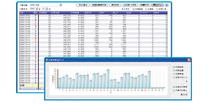Click the ¥1,947 unit price cell
This screenshot has height=105, width=208.
pos(77,31)
